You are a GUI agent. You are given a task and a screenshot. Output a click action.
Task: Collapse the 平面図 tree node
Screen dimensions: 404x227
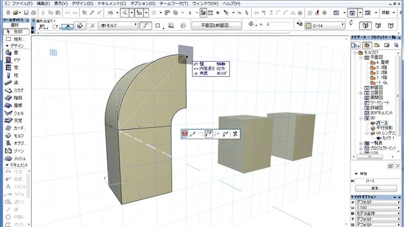(361, 57)
